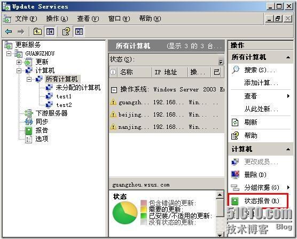
Task: Select the 更新服务 root node
Action: coord(28,45)
